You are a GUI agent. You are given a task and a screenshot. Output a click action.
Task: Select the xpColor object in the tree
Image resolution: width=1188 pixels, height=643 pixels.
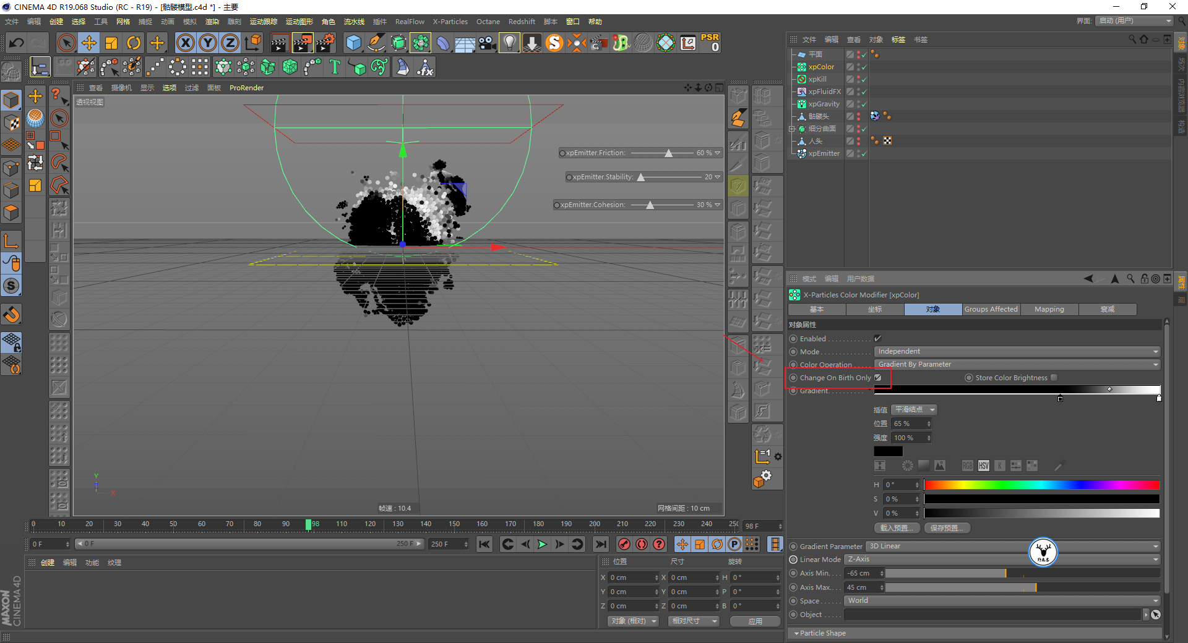821,67
